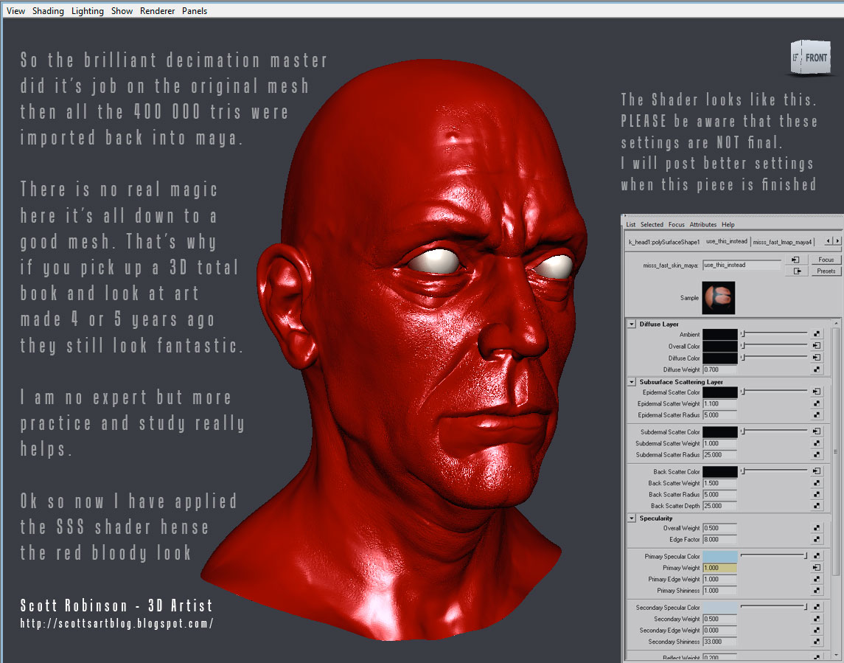Click the material Sample swatch thumbnail

[x=719, y=298]
